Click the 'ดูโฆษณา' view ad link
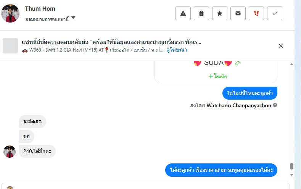This screenshot has width=301, height=189. pyautogui.click(x=177, y=50)
